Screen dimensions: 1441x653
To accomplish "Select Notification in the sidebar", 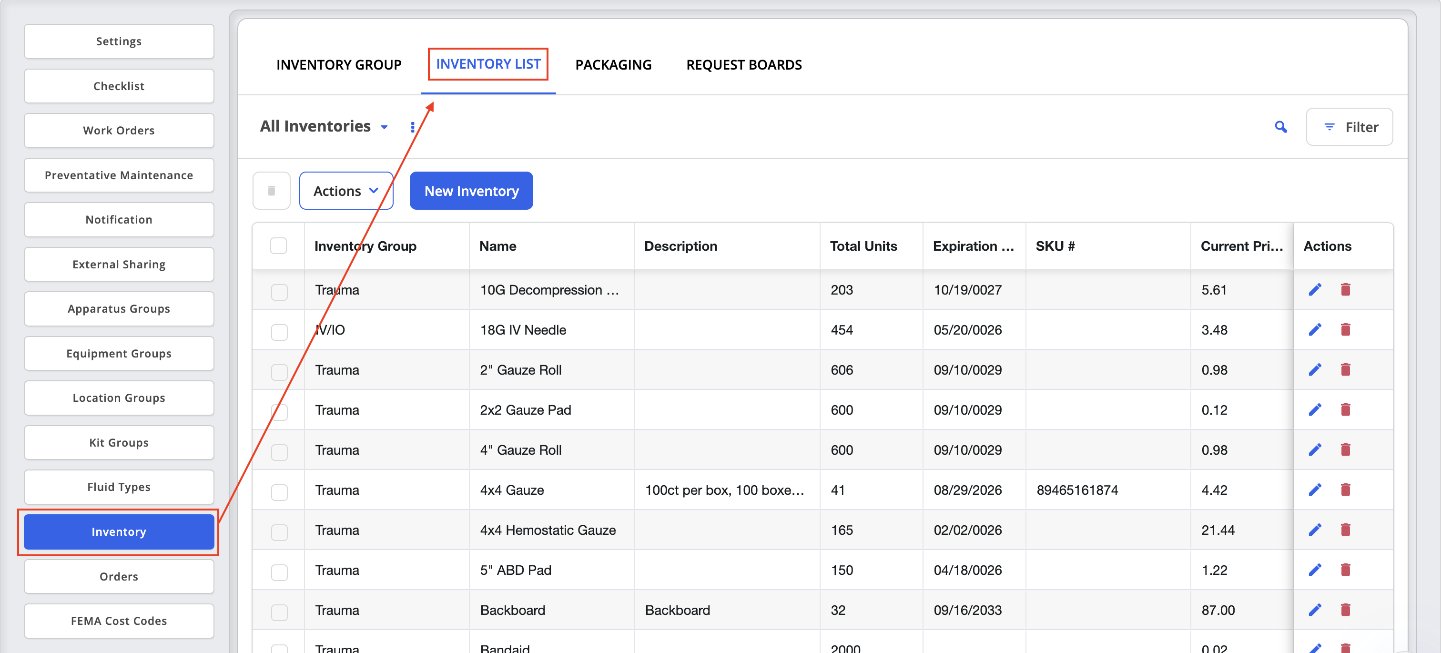I will pos(119,219).
